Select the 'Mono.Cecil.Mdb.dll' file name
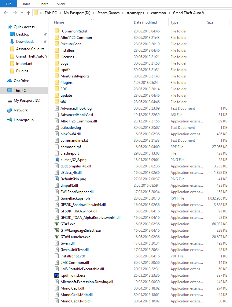 pyautogui.click(x=77, y=295)
